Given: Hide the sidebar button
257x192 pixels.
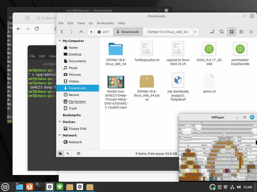Looking at the screenshot, I should (79, 153).
